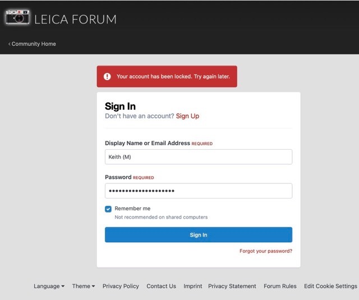Open Edit Cookie Settings
This screenshot has width=359, height=300.
[330, 286]
